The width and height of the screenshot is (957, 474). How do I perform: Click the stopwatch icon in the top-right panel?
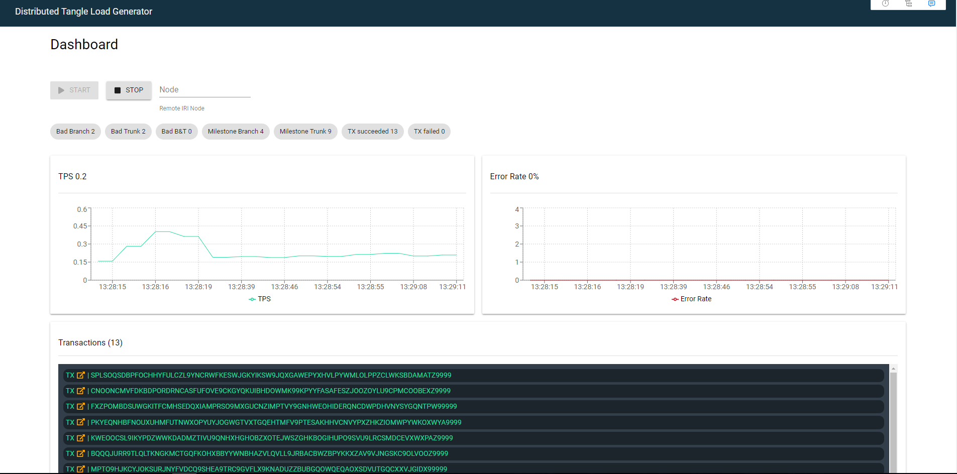click(x=885, y=4)
